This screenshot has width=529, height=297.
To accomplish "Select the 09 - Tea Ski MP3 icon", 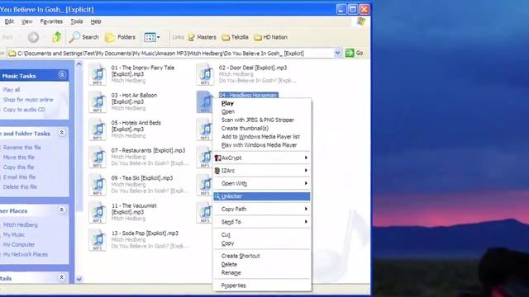I will pyautogui.click(x=98, y=185).
